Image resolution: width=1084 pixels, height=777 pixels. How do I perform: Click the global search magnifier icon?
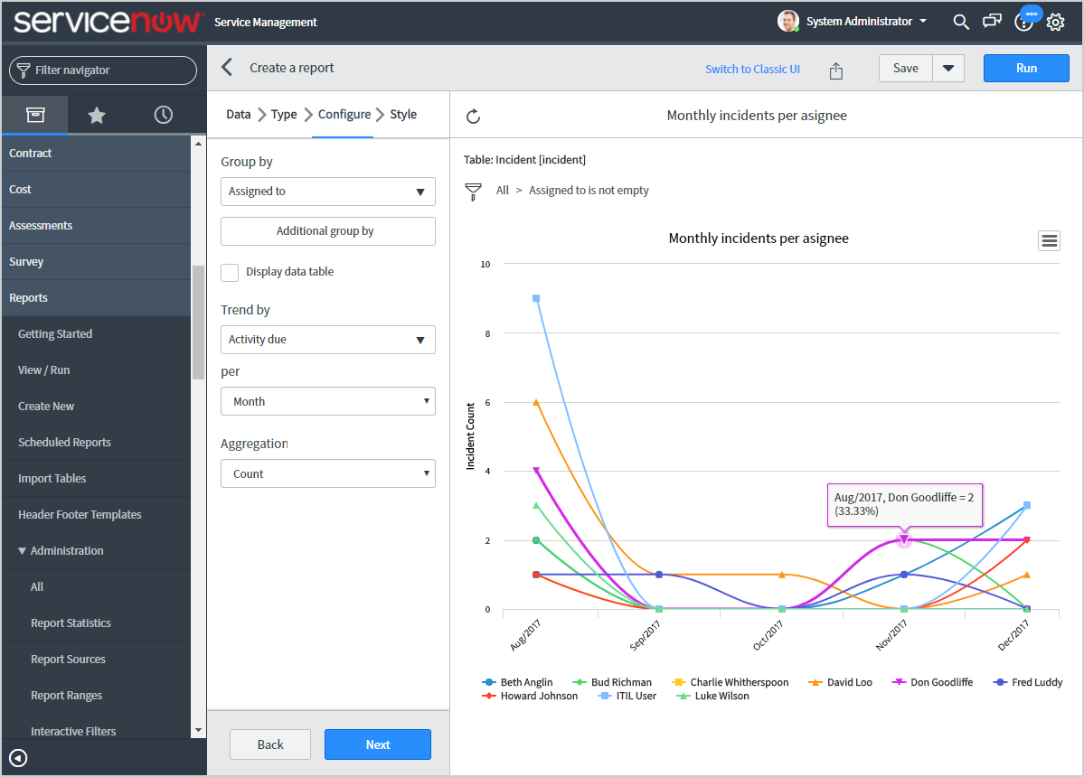coord(960,21)
